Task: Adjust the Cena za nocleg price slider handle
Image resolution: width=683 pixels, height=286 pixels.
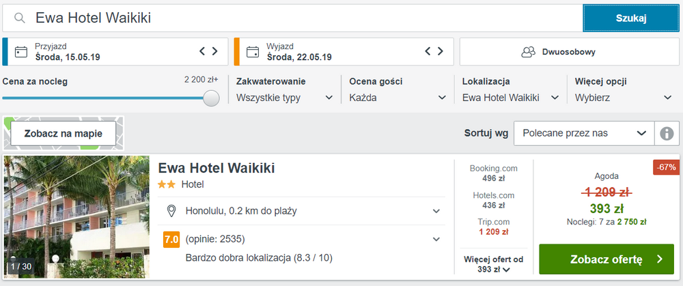Action: (211, 98)
